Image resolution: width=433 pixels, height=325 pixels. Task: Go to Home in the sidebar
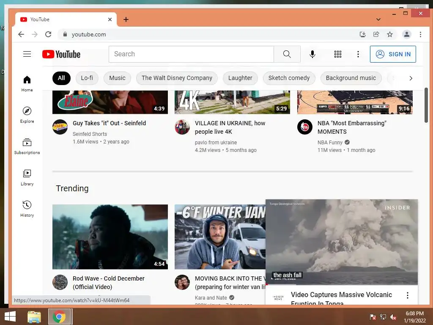(x=27, y=83)
